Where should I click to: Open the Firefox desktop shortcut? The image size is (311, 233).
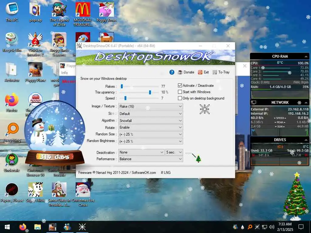[x=12, y=103]
